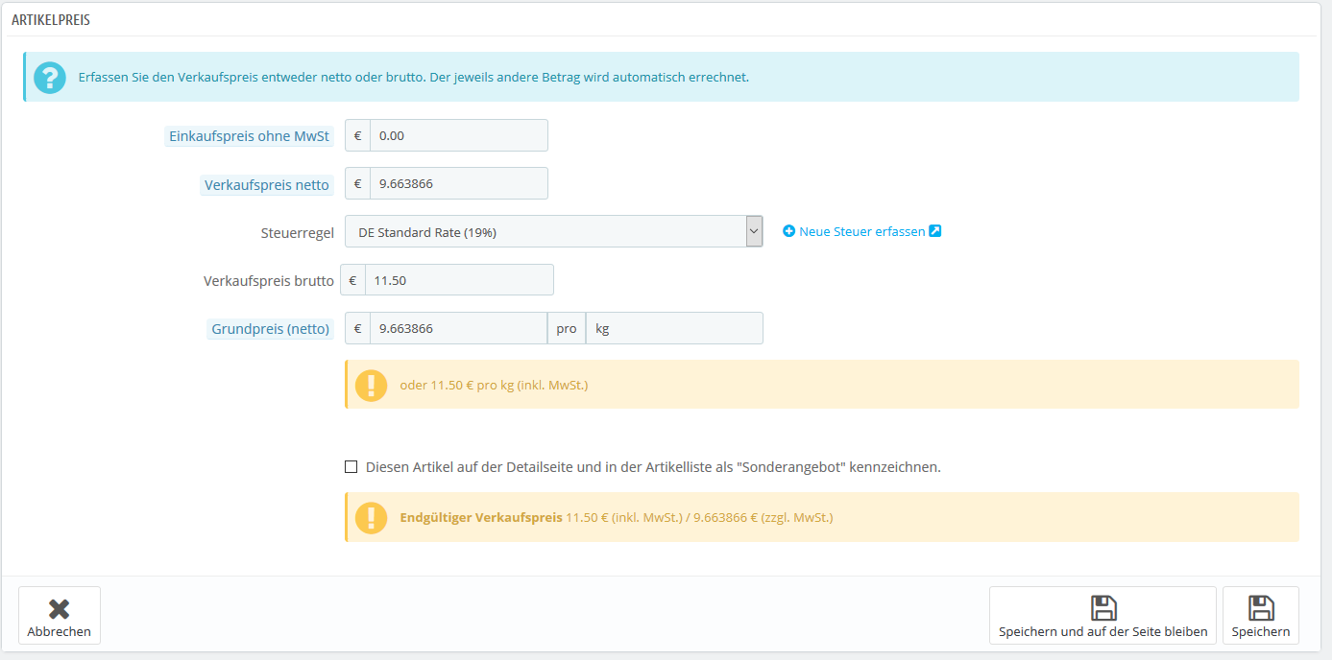Open the Neue Steuer erfassen link
The width and height of the screenshot is (1333, 660).
862,231
